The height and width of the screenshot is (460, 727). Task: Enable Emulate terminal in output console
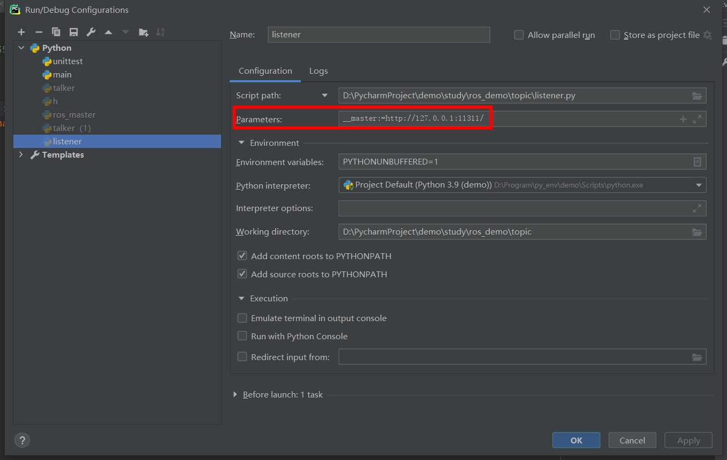coord(242,318)
